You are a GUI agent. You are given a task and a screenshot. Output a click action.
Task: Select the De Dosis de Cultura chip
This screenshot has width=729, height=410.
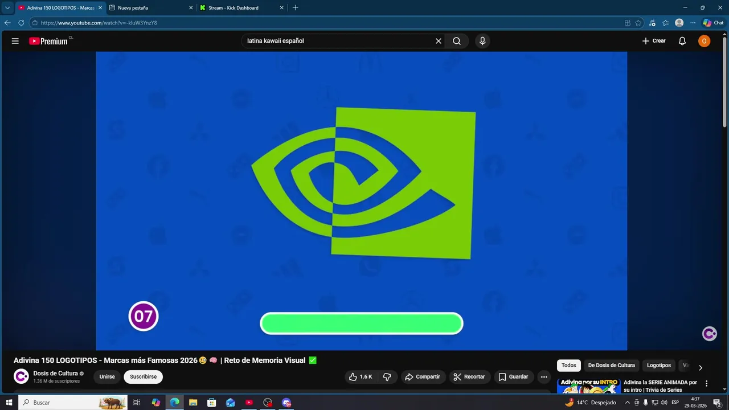coord(612,366)
